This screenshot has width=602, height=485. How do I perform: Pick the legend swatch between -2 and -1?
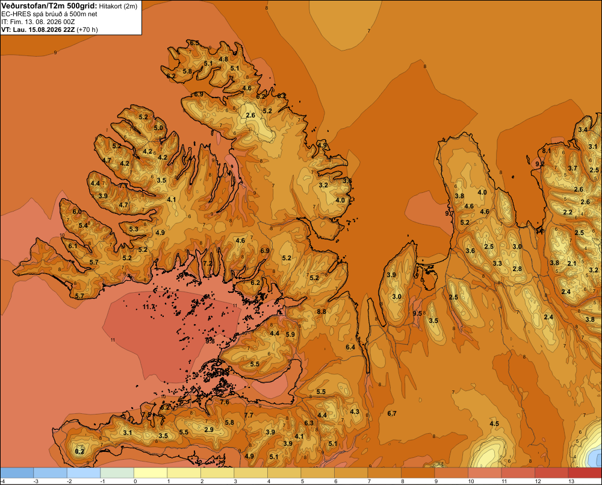click(x=84, y=473)
